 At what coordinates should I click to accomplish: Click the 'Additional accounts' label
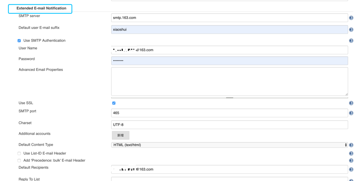(35, 134)
